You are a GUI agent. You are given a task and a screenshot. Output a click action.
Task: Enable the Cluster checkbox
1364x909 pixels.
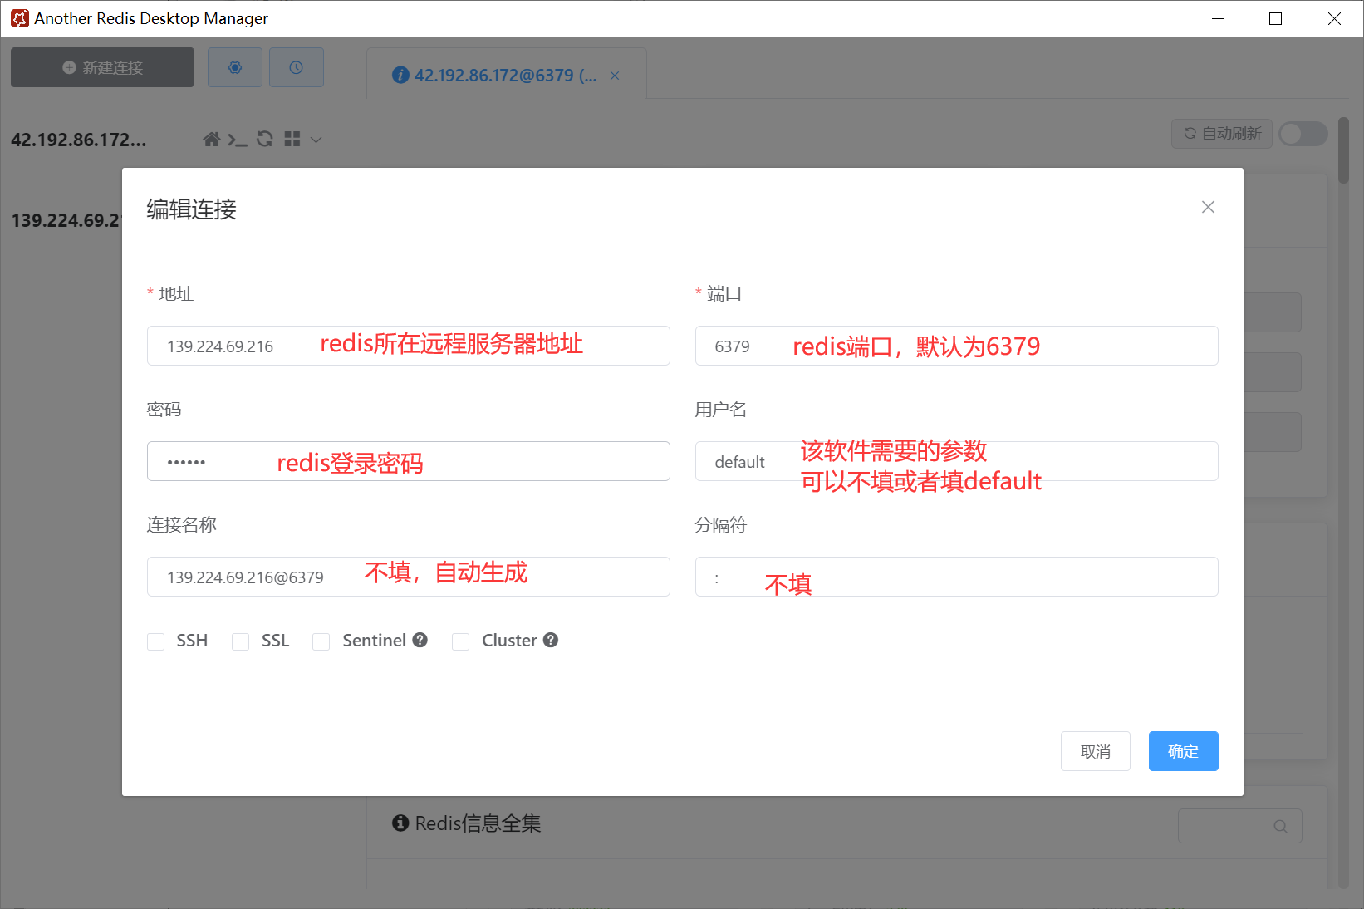click(461, 641)
